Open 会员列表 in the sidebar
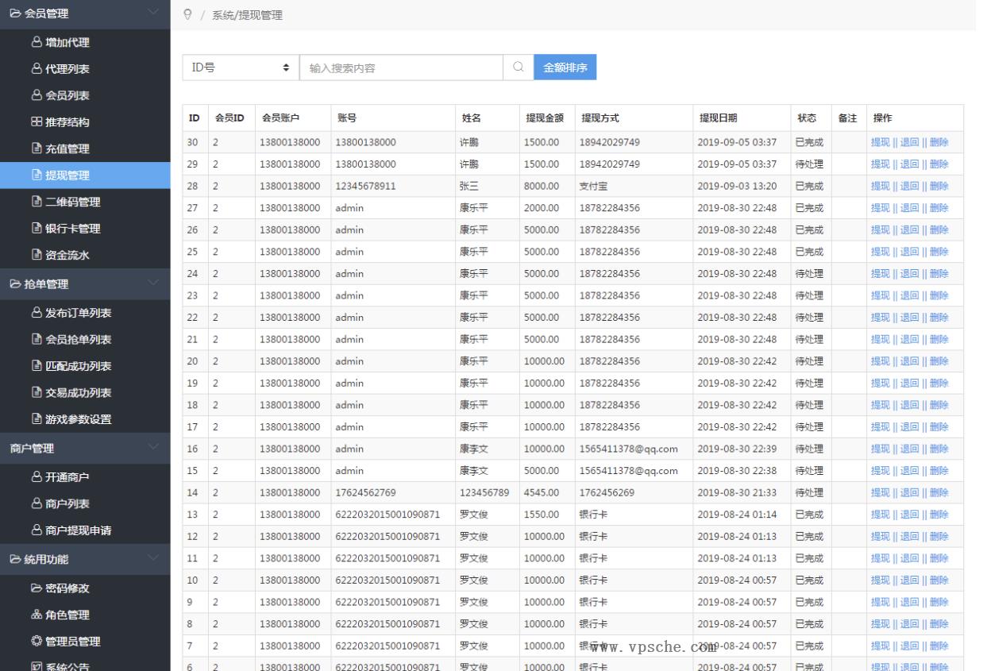 pos(85,95)
